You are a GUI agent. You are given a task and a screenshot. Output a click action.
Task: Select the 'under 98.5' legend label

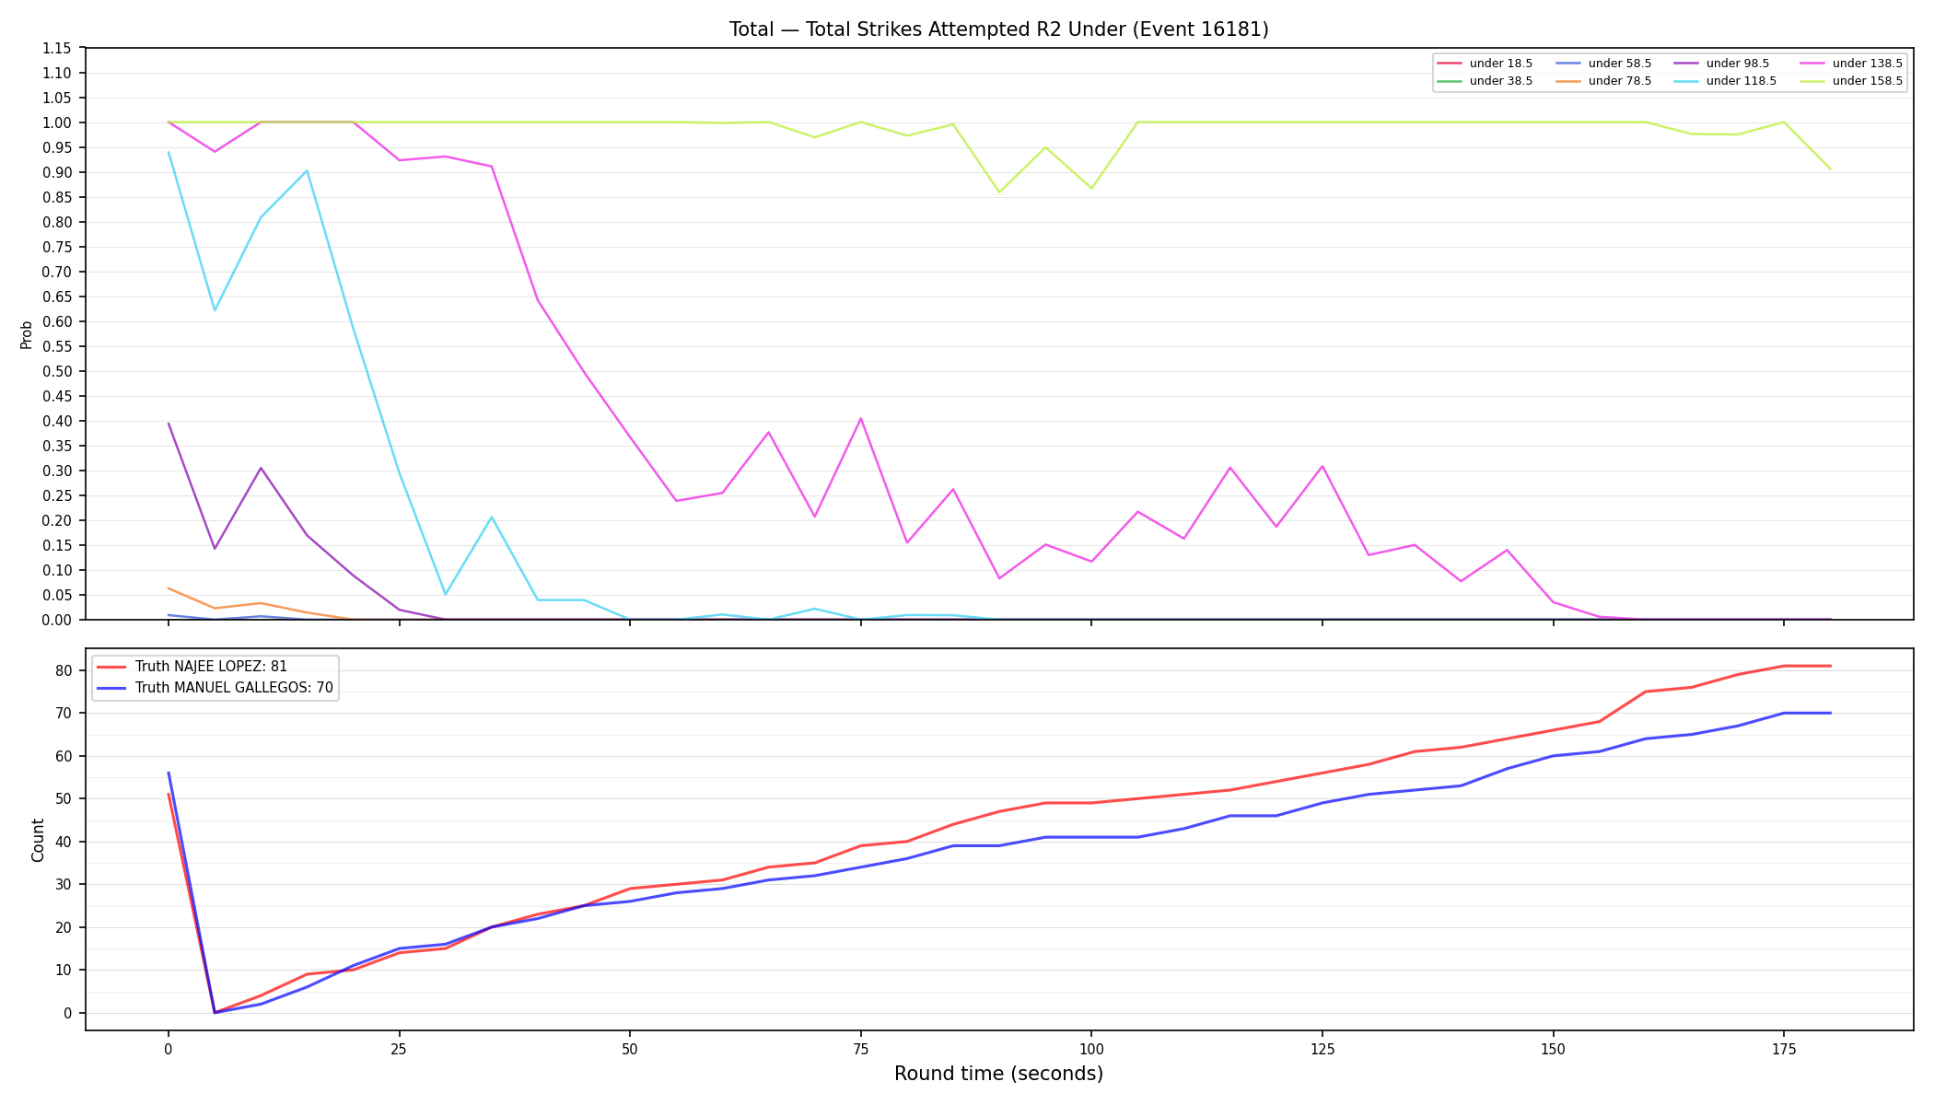tap(1737, 64)
